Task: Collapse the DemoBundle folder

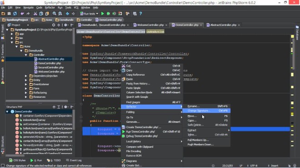Action: pyautogui.click(x=21, y=51)
